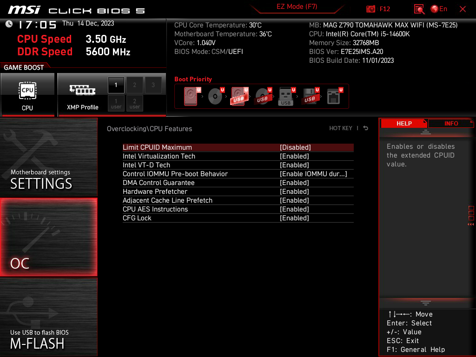476x357 pixels.
Task: Change DMA Control Guarantee [Enabled] value
Action: (294, 182)
